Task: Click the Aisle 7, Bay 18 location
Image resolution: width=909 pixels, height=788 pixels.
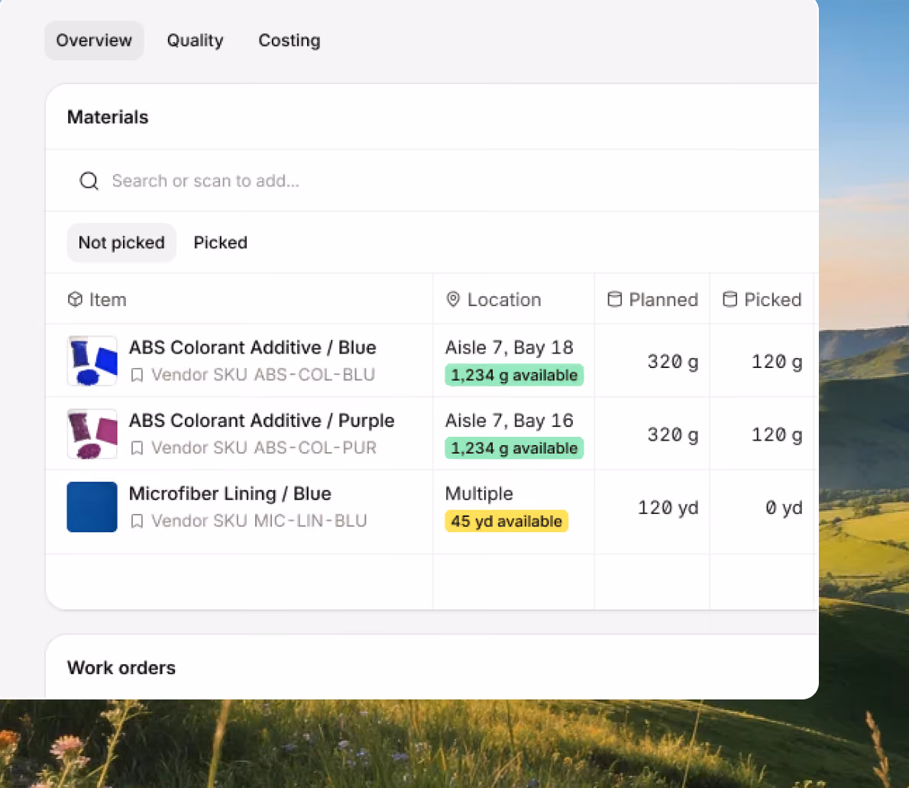Action: tap(509, 347)
